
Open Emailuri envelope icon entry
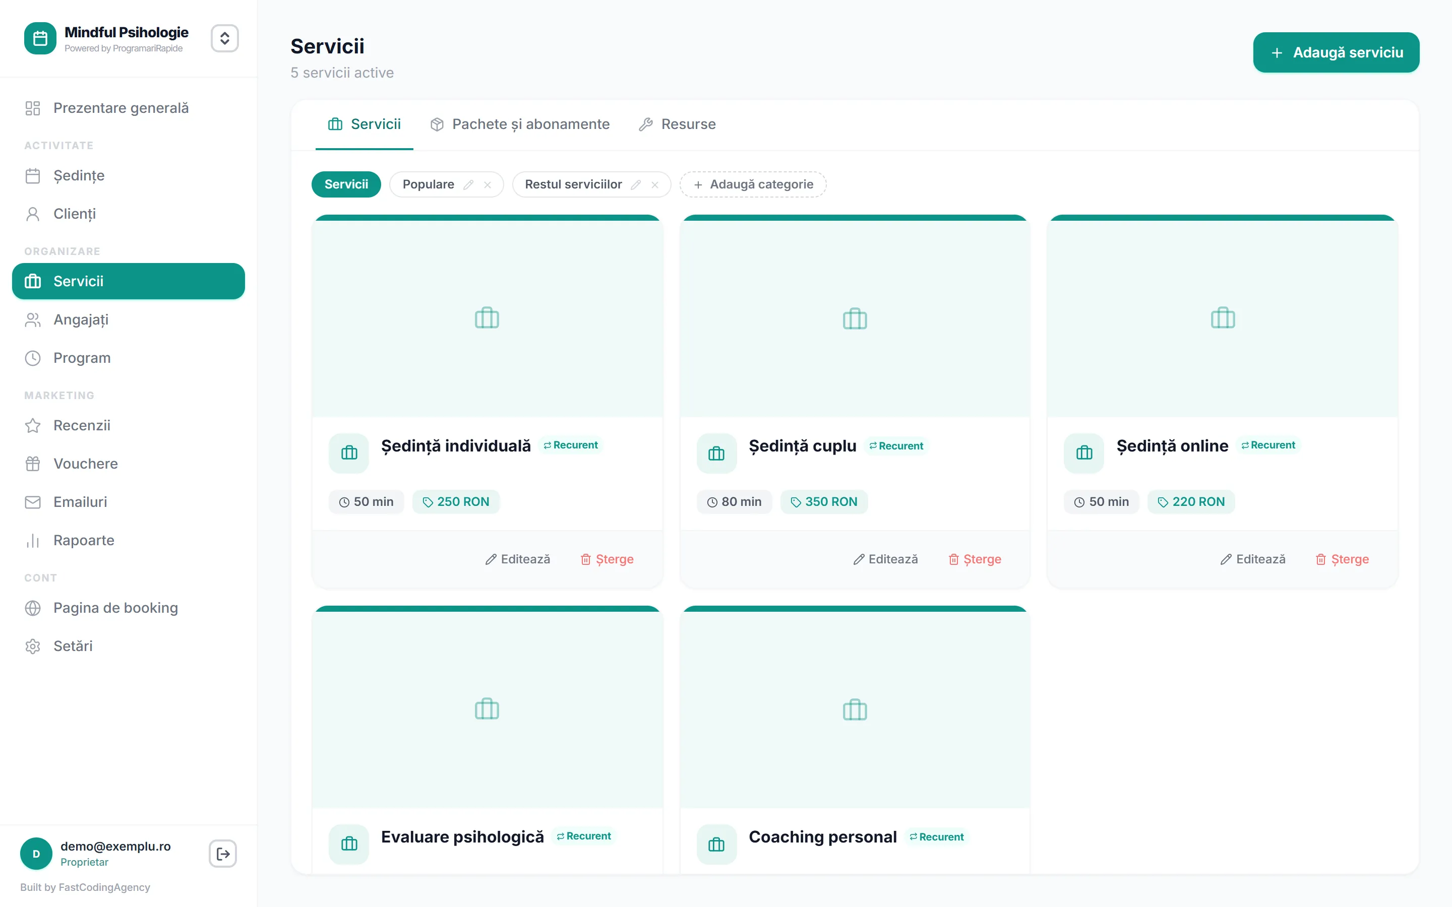point(129,502)
